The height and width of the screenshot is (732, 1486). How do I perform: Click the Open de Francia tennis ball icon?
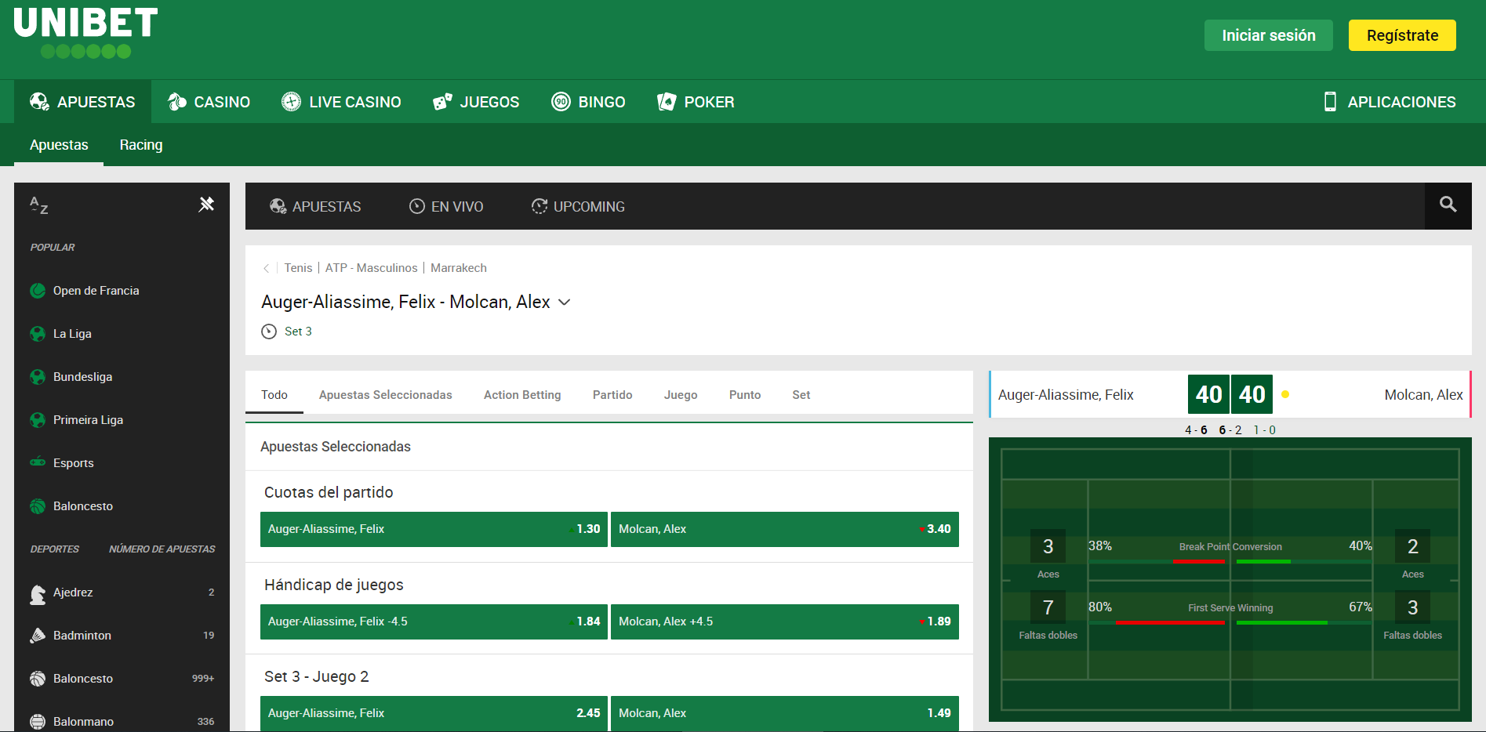point(38,291)
